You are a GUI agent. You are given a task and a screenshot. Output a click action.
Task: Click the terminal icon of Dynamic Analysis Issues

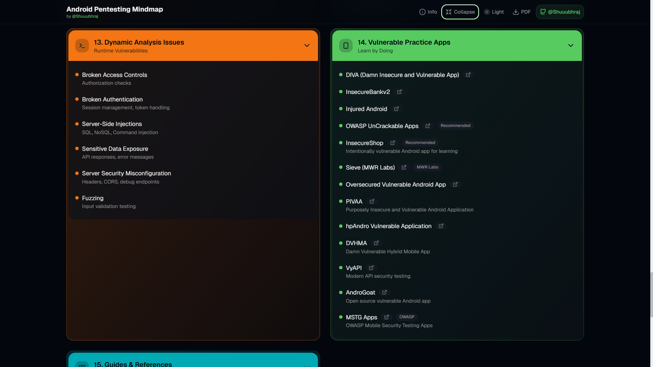(x=82, y=46)
